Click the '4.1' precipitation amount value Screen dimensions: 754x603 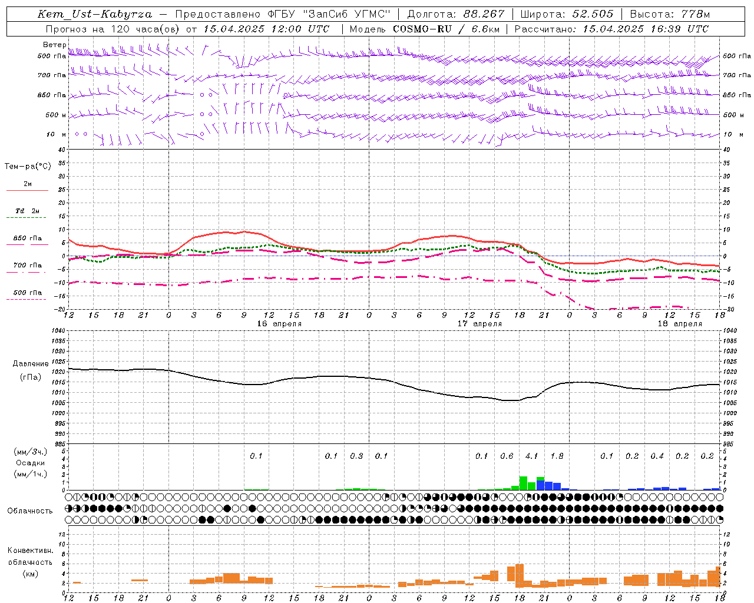(x=532, y=456)
